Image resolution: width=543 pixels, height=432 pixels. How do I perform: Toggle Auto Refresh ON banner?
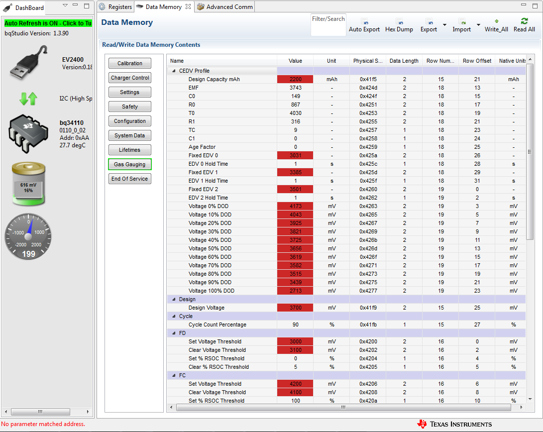48,23
